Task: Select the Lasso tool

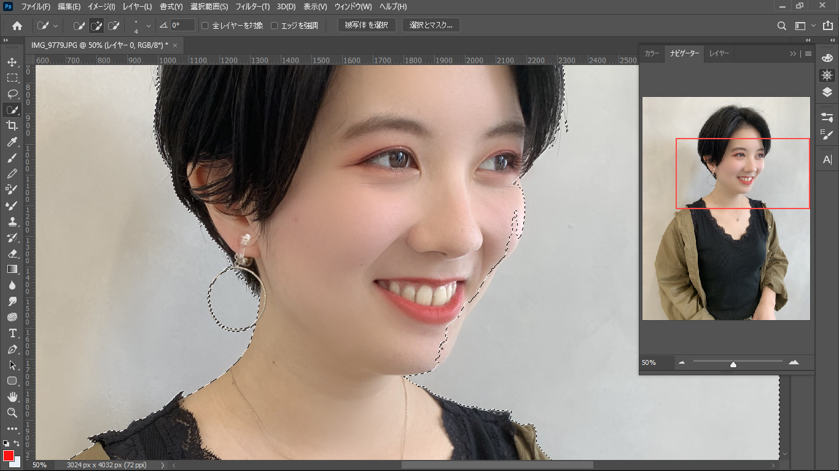Action: click(12, 94)
